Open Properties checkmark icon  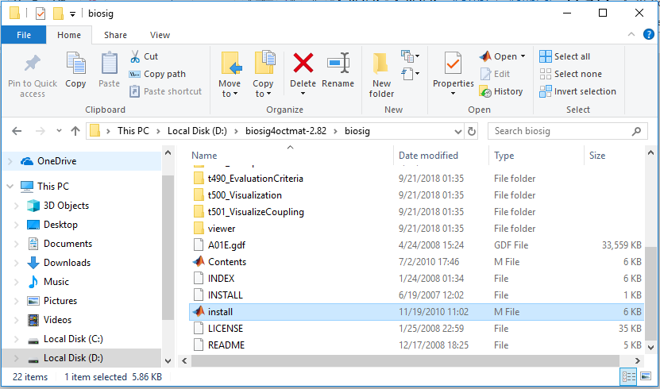coord(453,64)
